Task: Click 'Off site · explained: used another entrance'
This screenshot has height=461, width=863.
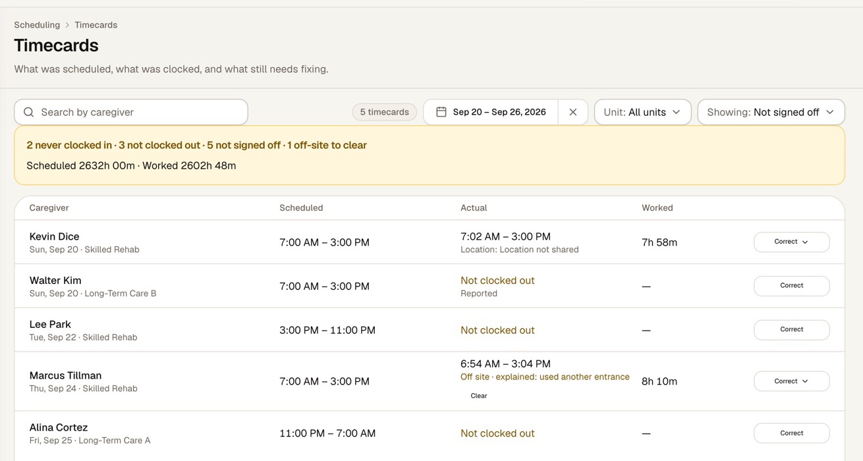Action: [x=545, y=377]
